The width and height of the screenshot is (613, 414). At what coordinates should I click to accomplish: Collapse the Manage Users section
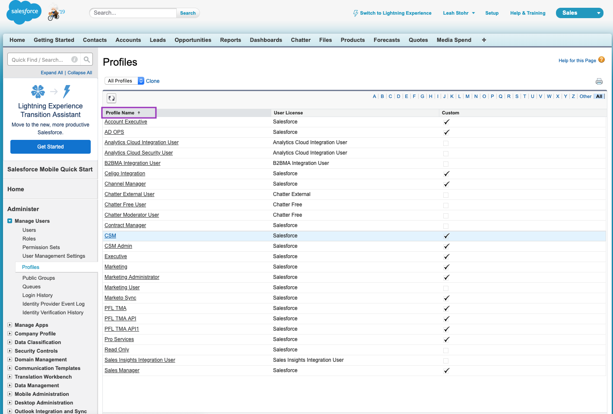(x=10, y=221)
